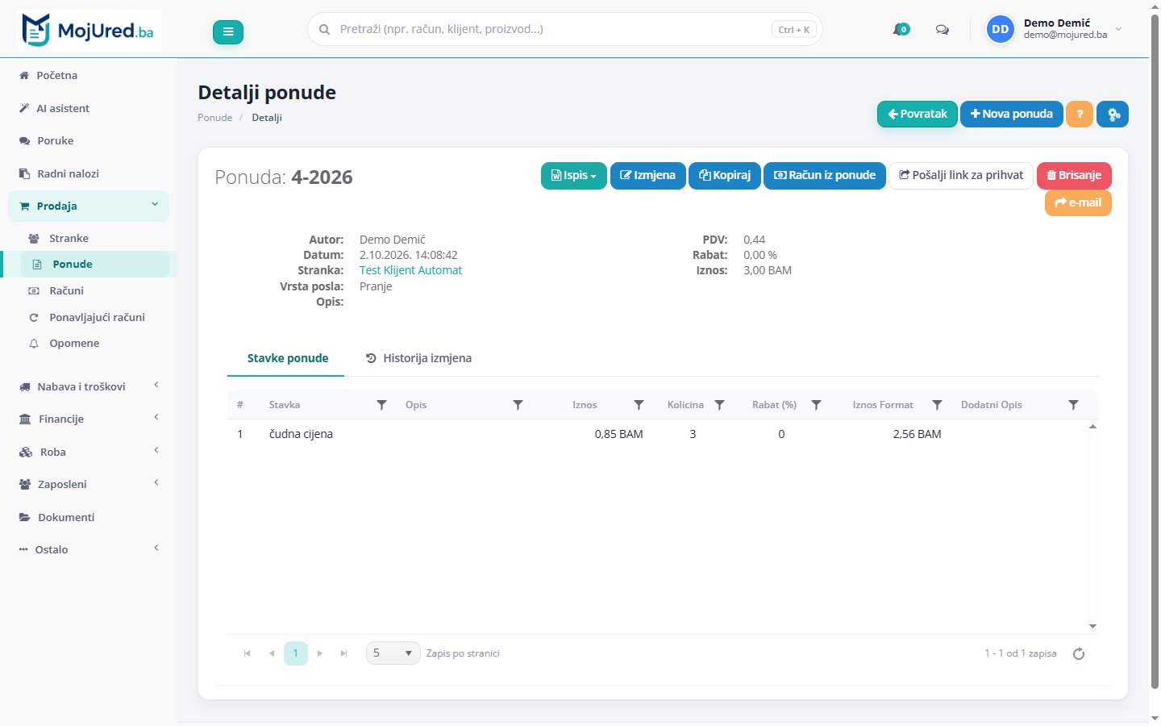Filter the Iznos column
Image resolution: width=1161 pixels, height=726 pixels.
[639, 405]
